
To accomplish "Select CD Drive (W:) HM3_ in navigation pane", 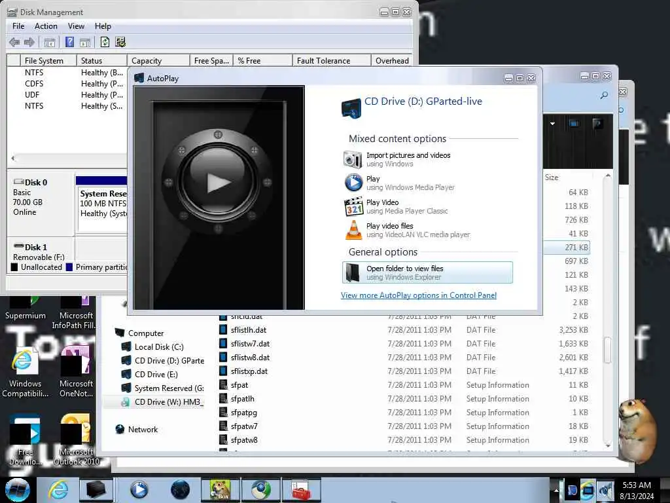I will pos(169,402).
